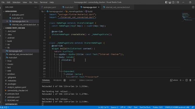Viewport: 195px width, 109px height.
Task: Click split editor right icon
Action: [x=193, y=7]
